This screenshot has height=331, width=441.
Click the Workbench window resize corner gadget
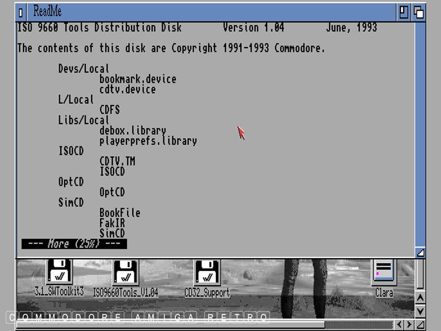point(420,324)
